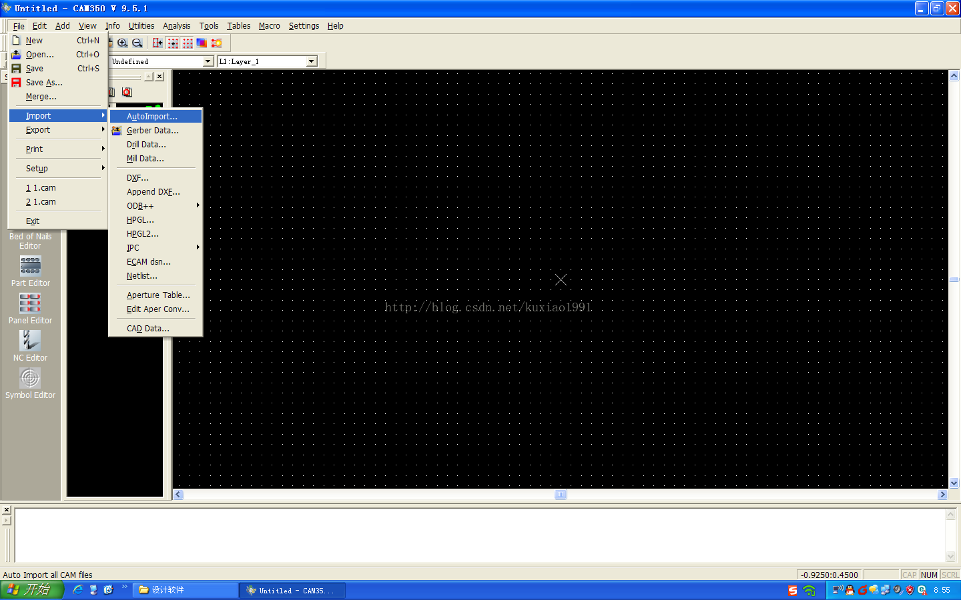Choose Save As... from the File menu
965x600 pixels.
pyautogui.click(x=58, y=83)
